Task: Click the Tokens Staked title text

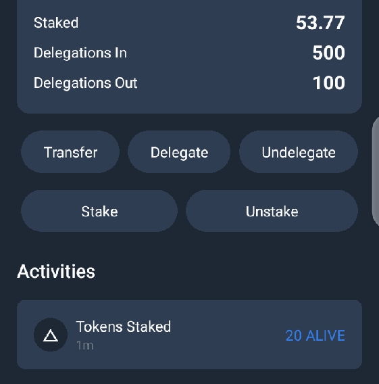Action: pyautogui.click(x=124, y=327)
